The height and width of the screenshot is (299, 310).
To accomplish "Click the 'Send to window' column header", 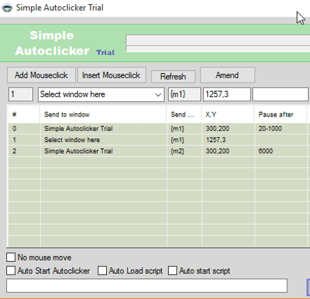I will click(x=103, y=114).
